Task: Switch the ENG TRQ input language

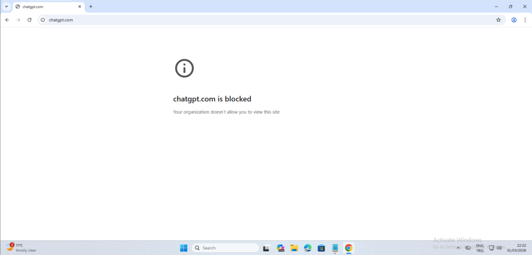Action: click(x=480, y=248)
